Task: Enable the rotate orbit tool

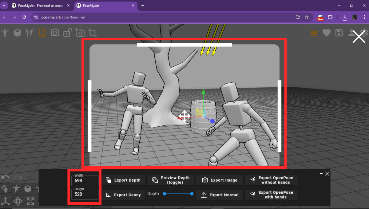Action: [x=18, y=201]
